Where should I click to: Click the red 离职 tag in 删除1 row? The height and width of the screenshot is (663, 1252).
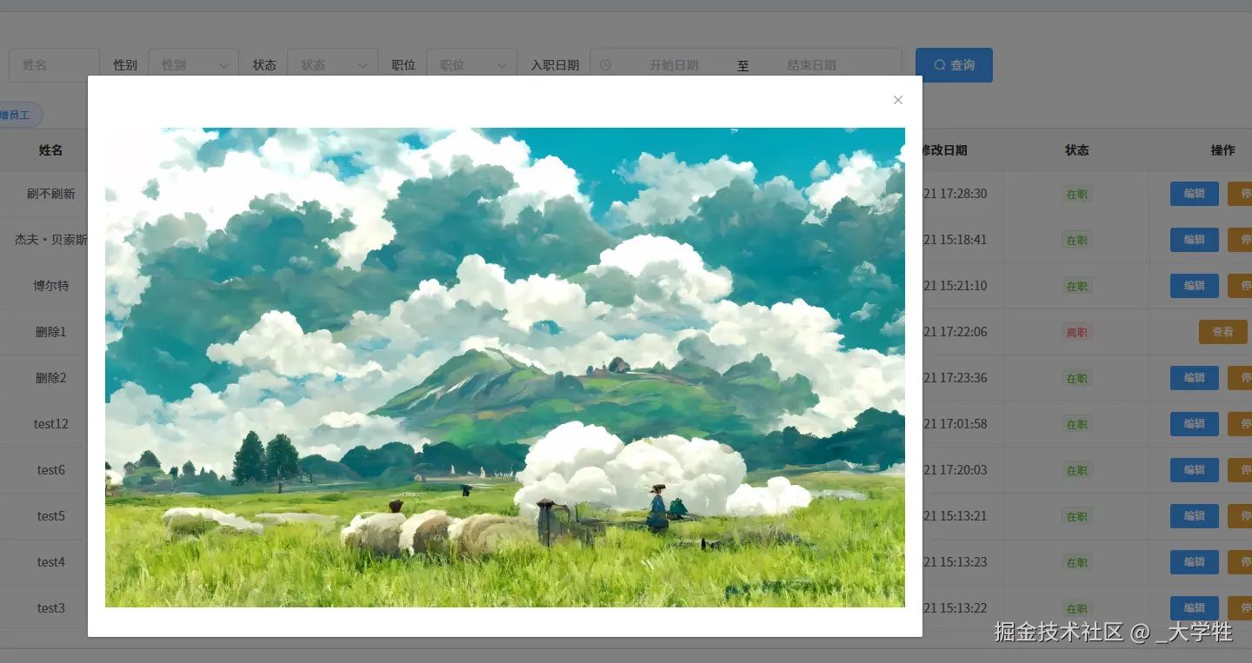(x=1077, y=333)
